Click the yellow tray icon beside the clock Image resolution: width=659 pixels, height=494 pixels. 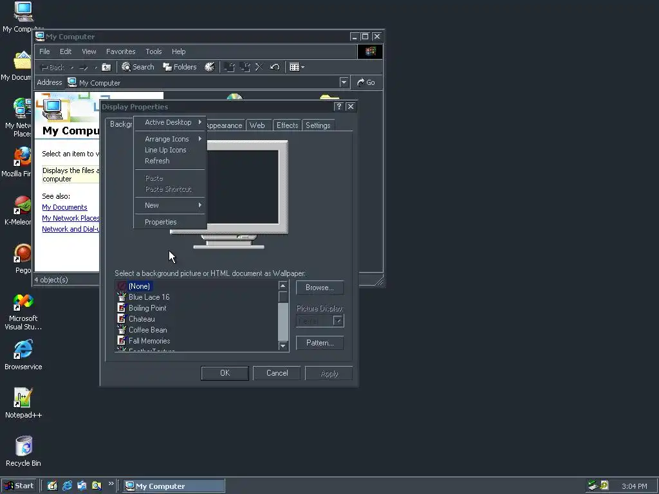tap(604, 486)
